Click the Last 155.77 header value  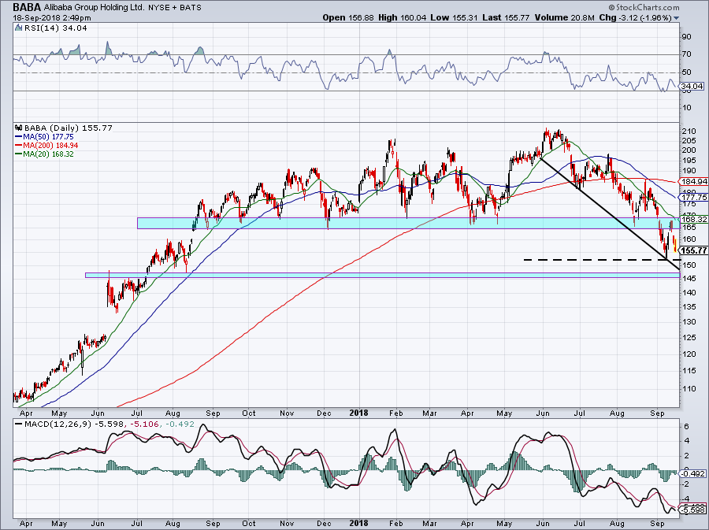(x=516, y=17)
